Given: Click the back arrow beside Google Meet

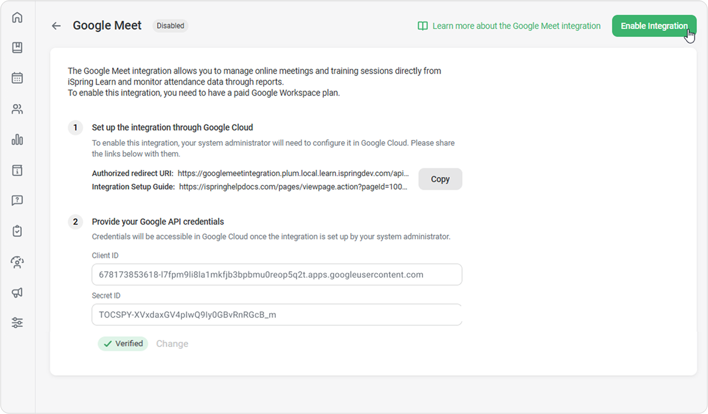Looking at the screenshot, I should pyautogui.click(x=56, y=26).
